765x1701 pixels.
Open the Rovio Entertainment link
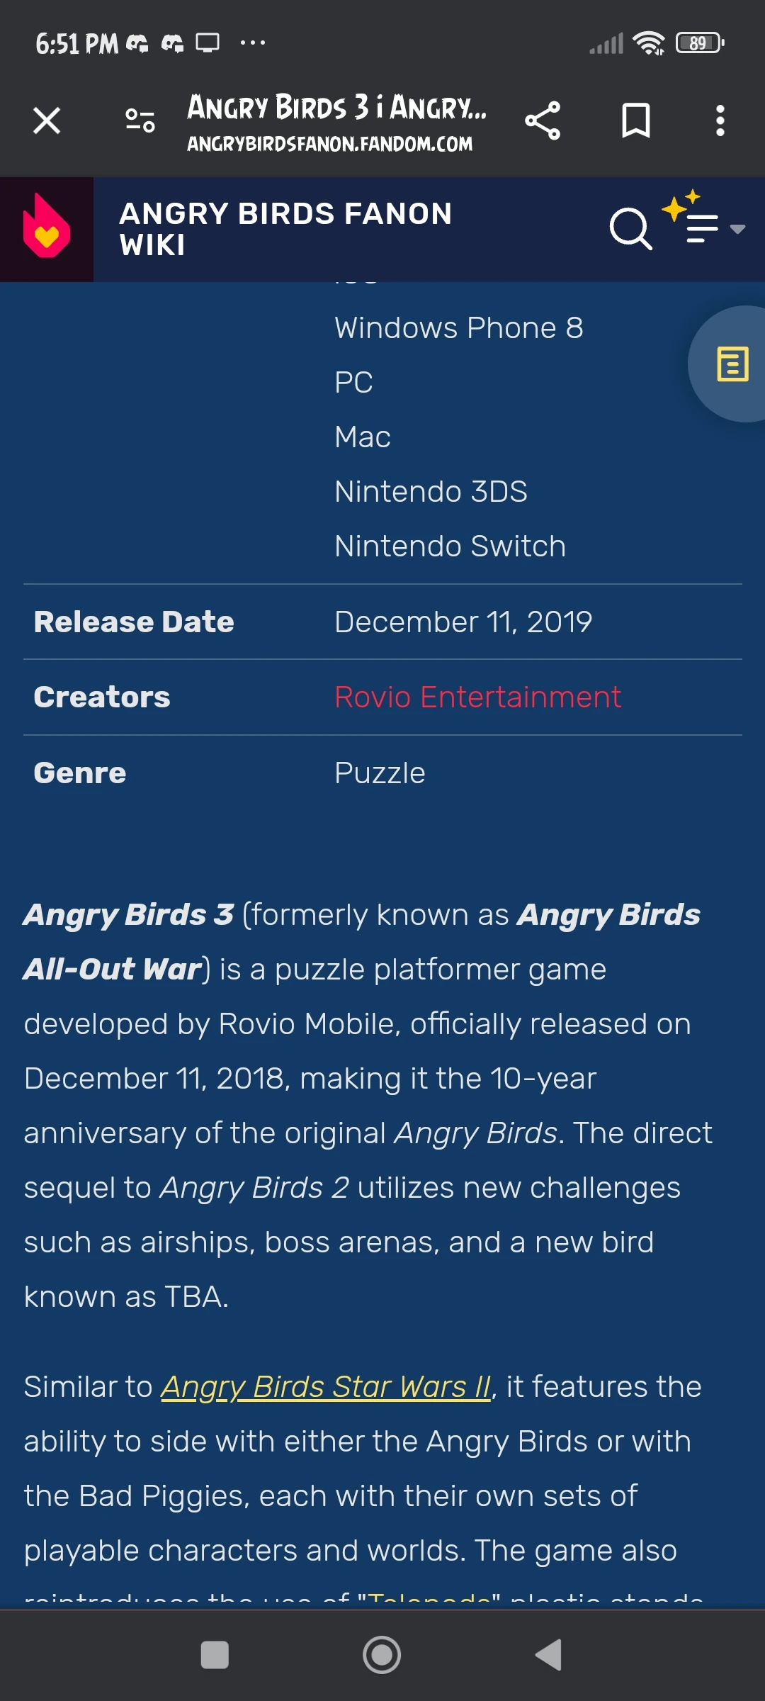tap(477, 697)
